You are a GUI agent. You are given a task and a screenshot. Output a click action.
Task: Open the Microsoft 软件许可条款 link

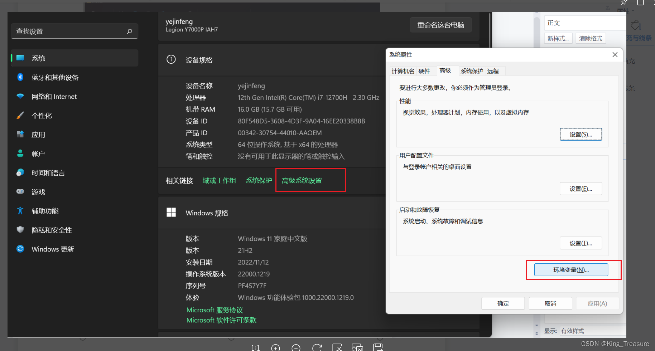(x=222, y=320)
